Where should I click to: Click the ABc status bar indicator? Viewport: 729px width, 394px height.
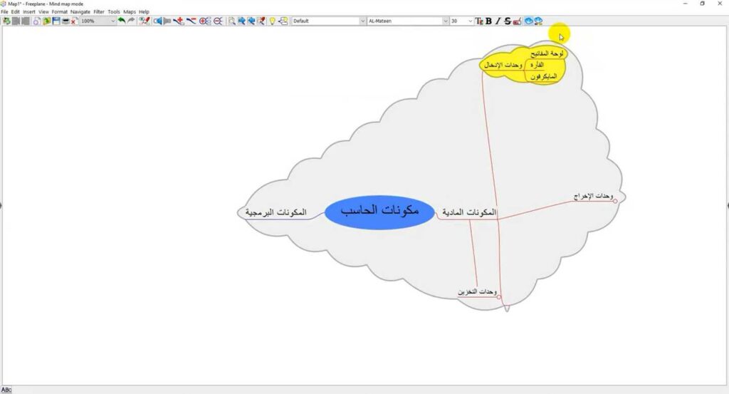[x=6, y=390]
